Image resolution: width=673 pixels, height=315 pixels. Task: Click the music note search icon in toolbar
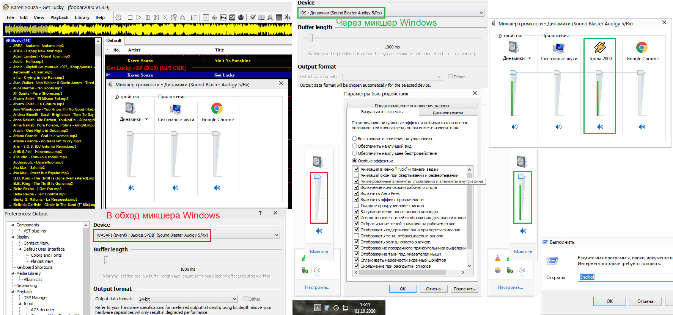[270, 17]
